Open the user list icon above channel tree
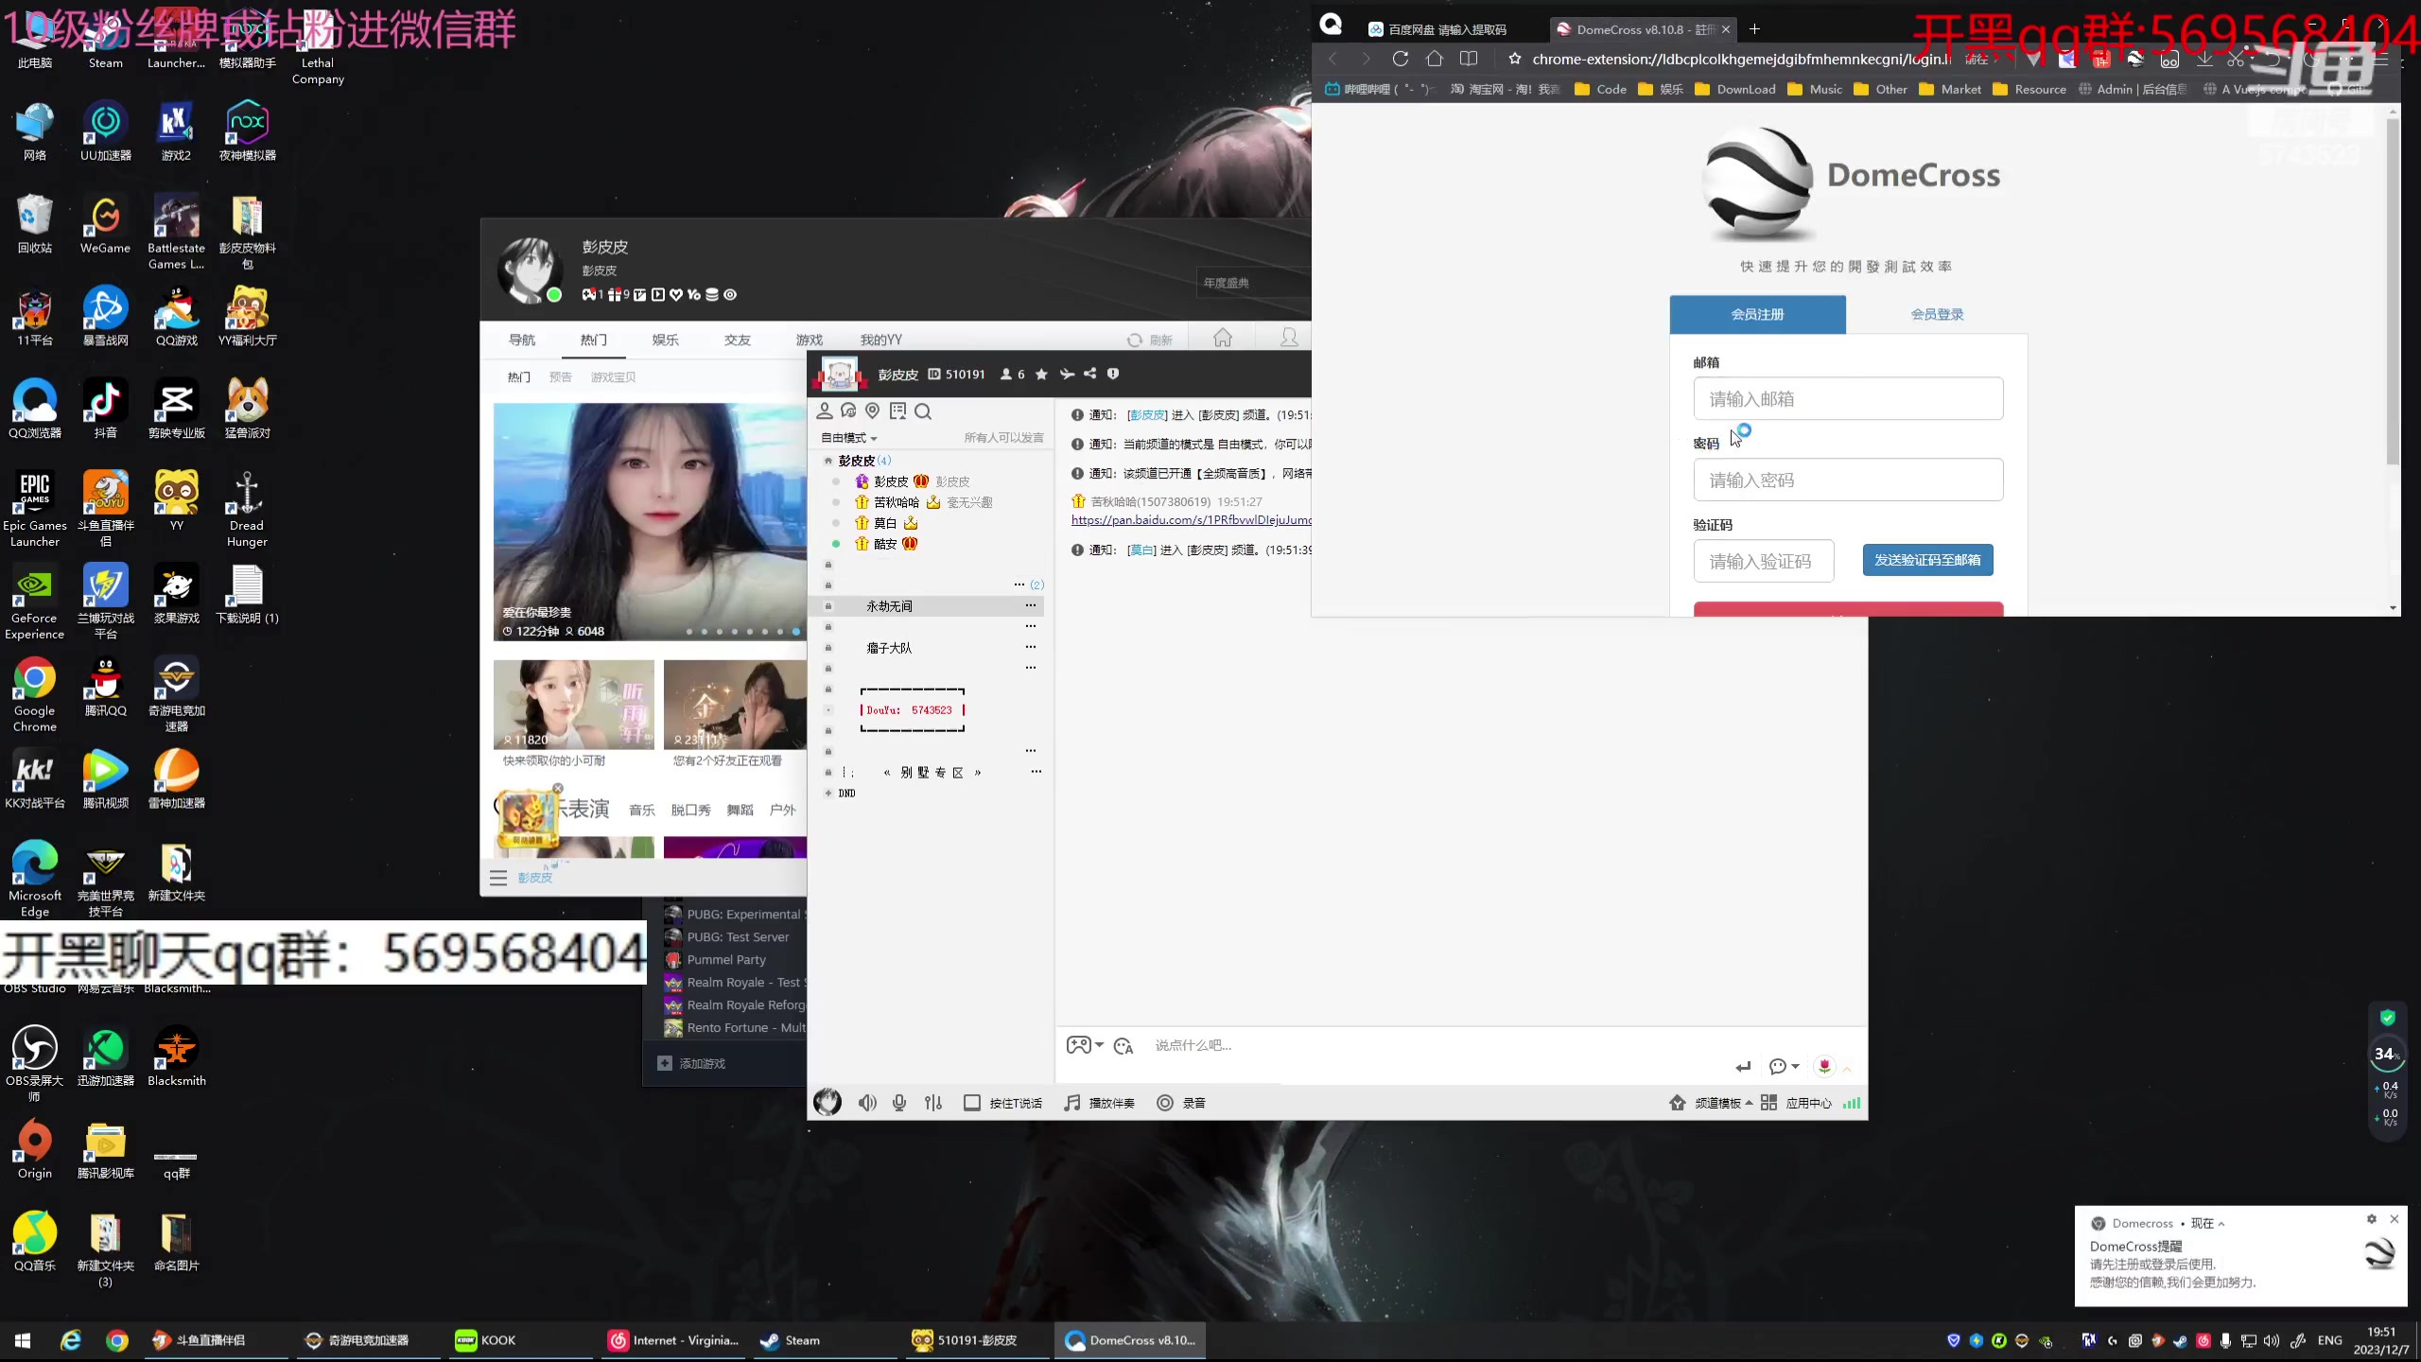2421x1362 pixels. coord(825,411)
